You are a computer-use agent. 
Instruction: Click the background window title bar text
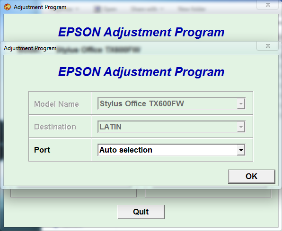(x=40, y=7)
